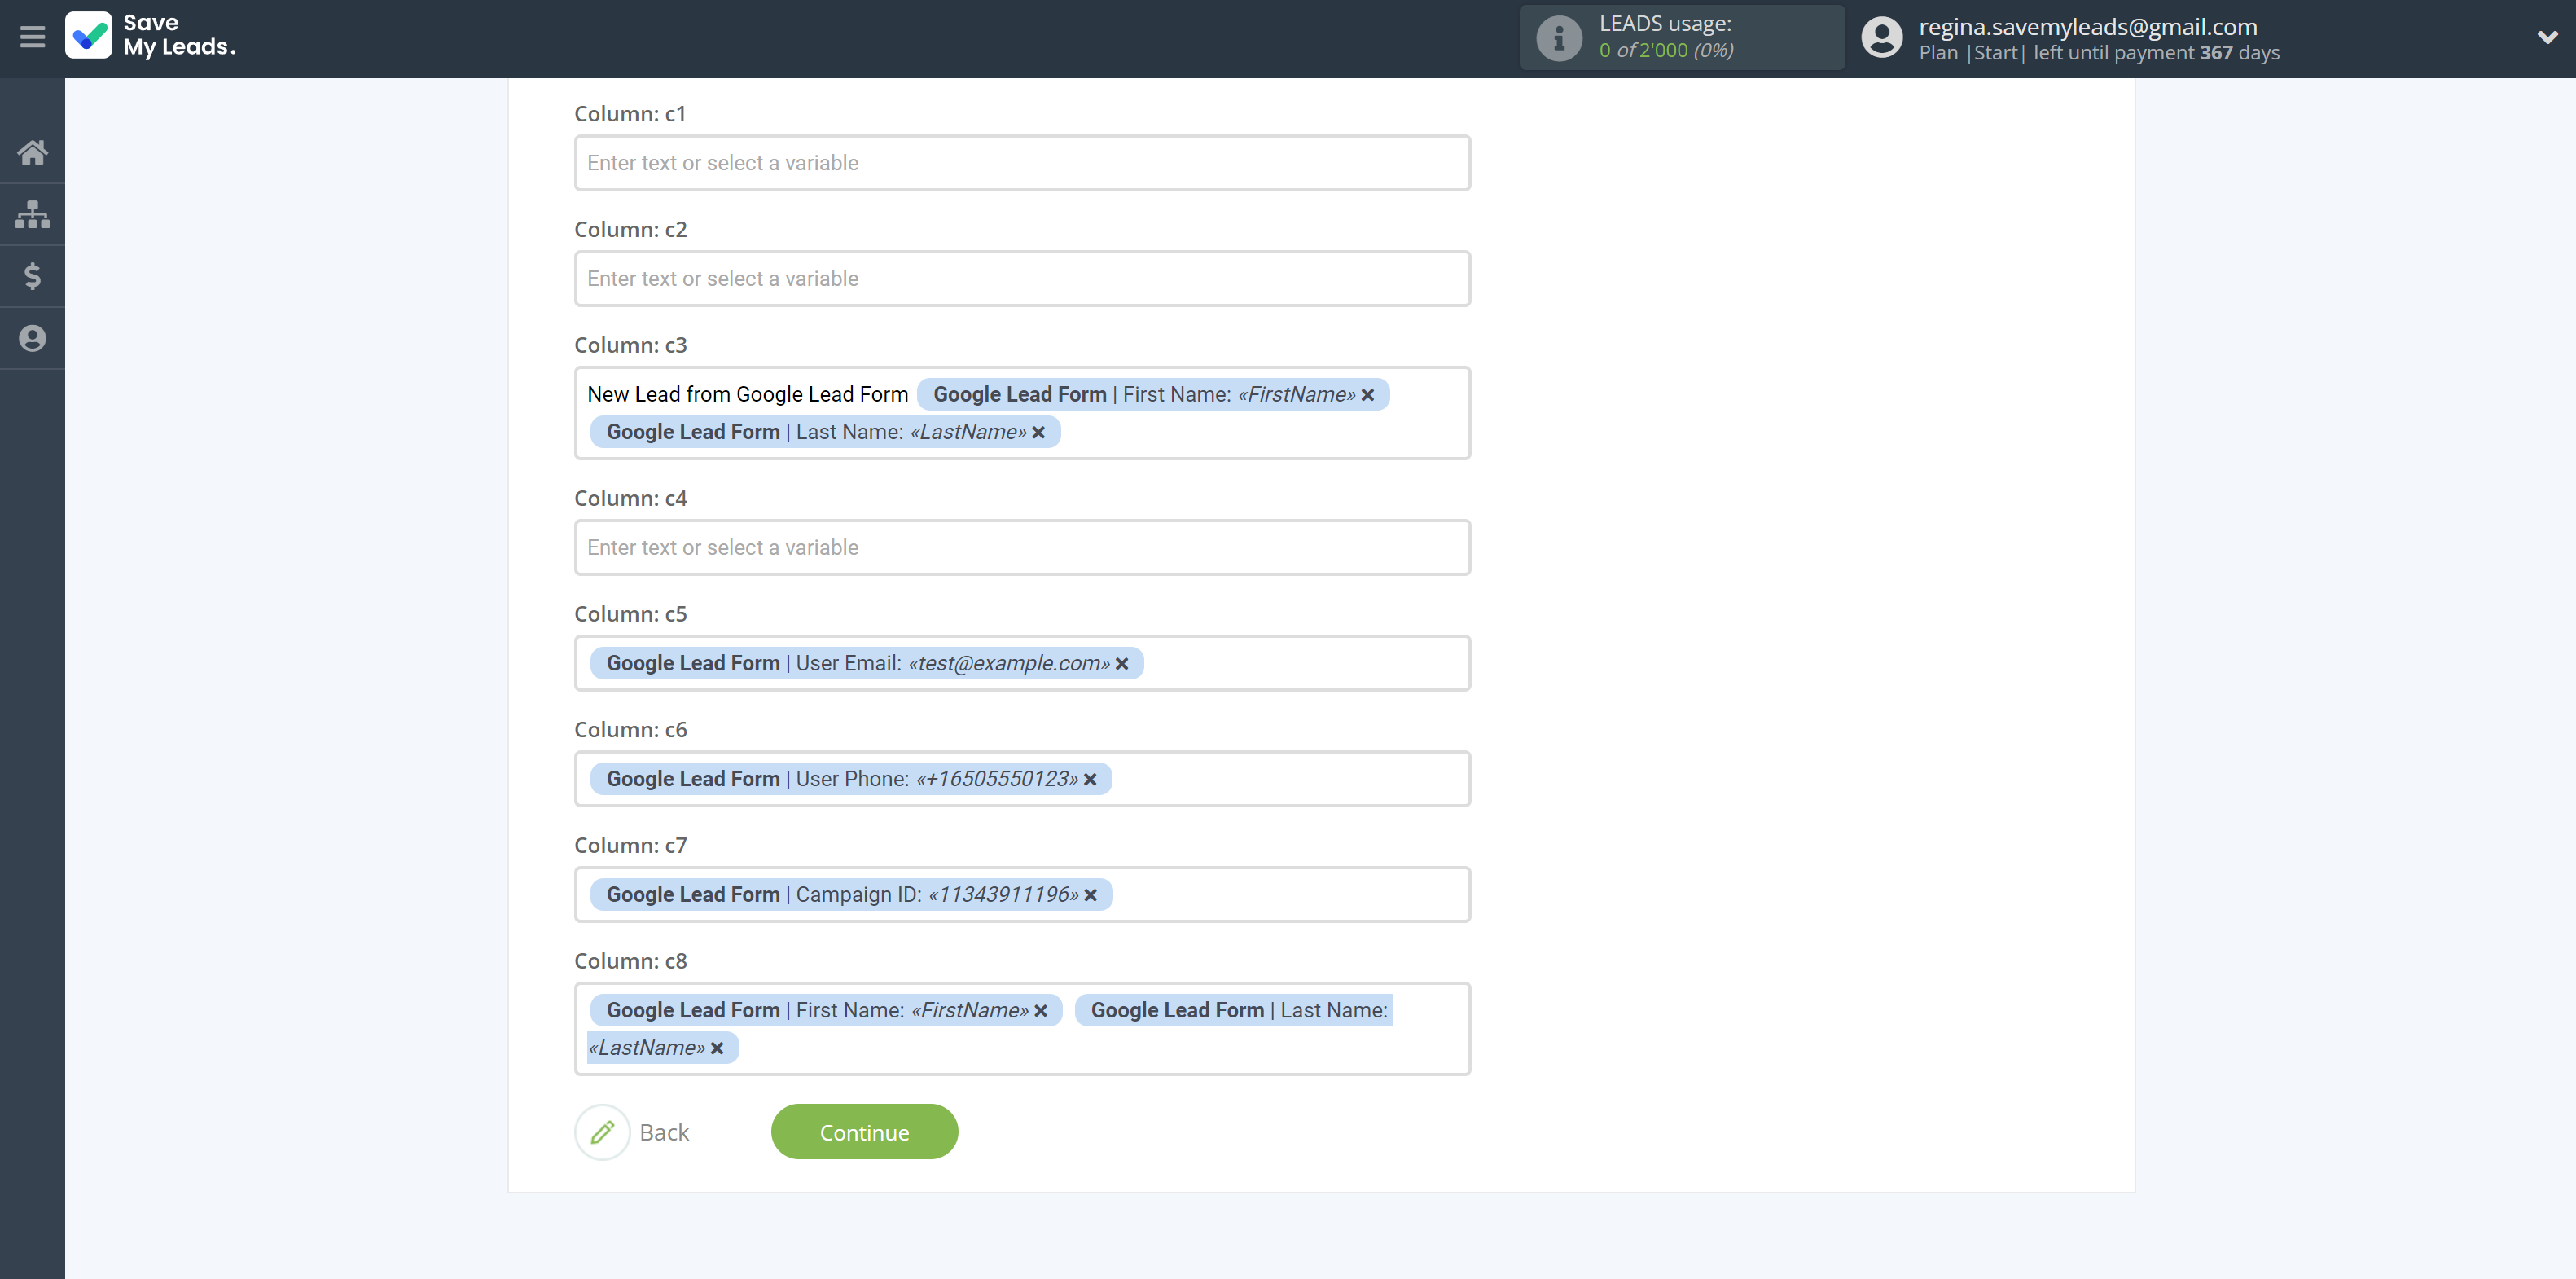The width and height of the screenshot is (2576, 1279).
Task: Click the LEADS usage info icon
Action: [x=1558, y=38]
